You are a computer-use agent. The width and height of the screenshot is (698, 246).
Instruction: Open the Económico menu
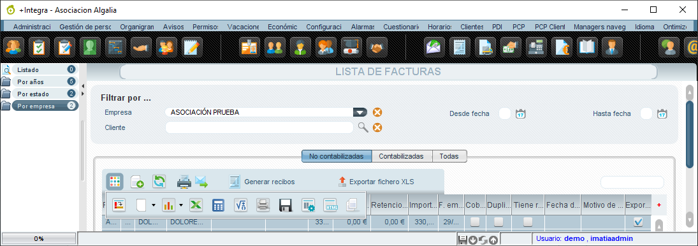282,27
